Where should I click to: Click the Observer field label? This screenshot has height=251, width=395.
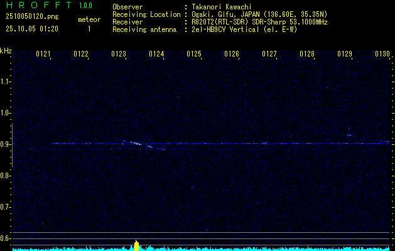pyautogui.click(x=127, y=7)
